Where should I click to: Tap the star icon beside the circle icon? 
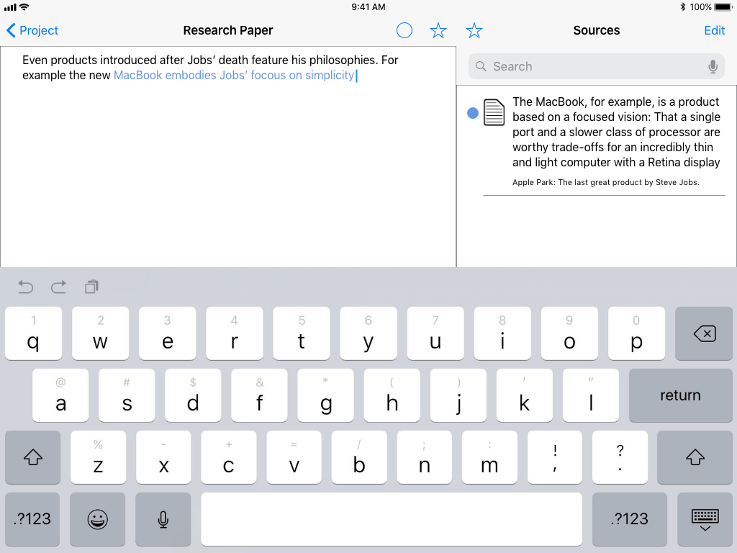[438, 30]
